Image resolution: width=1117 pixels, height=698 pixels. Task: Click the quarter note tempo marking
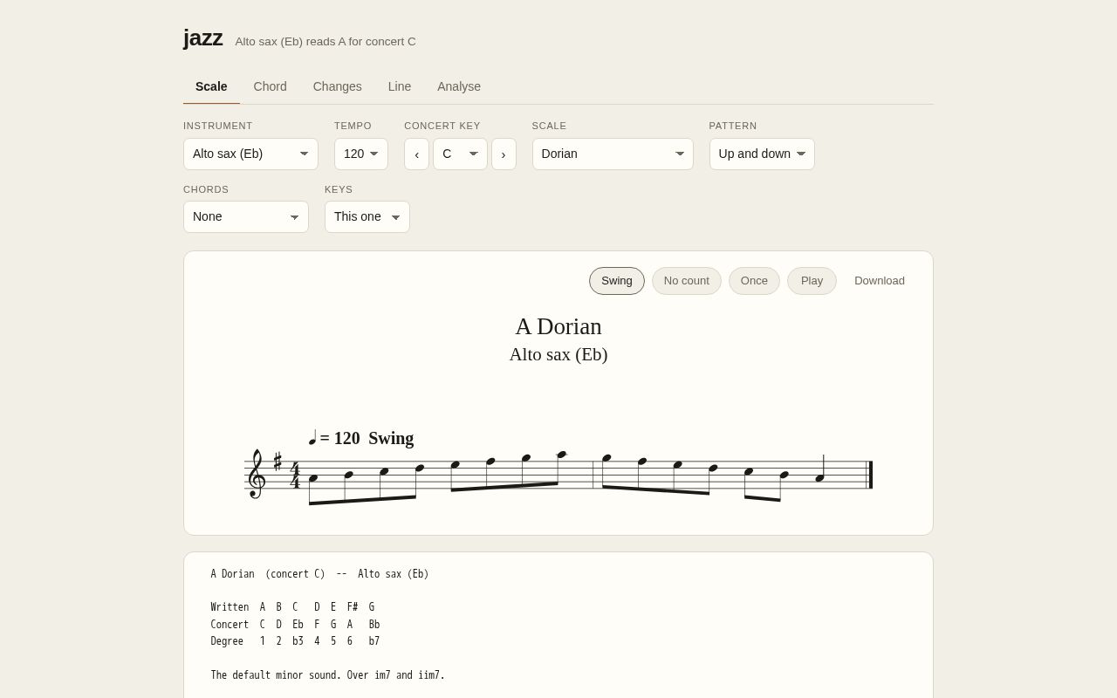coord(312,437)
